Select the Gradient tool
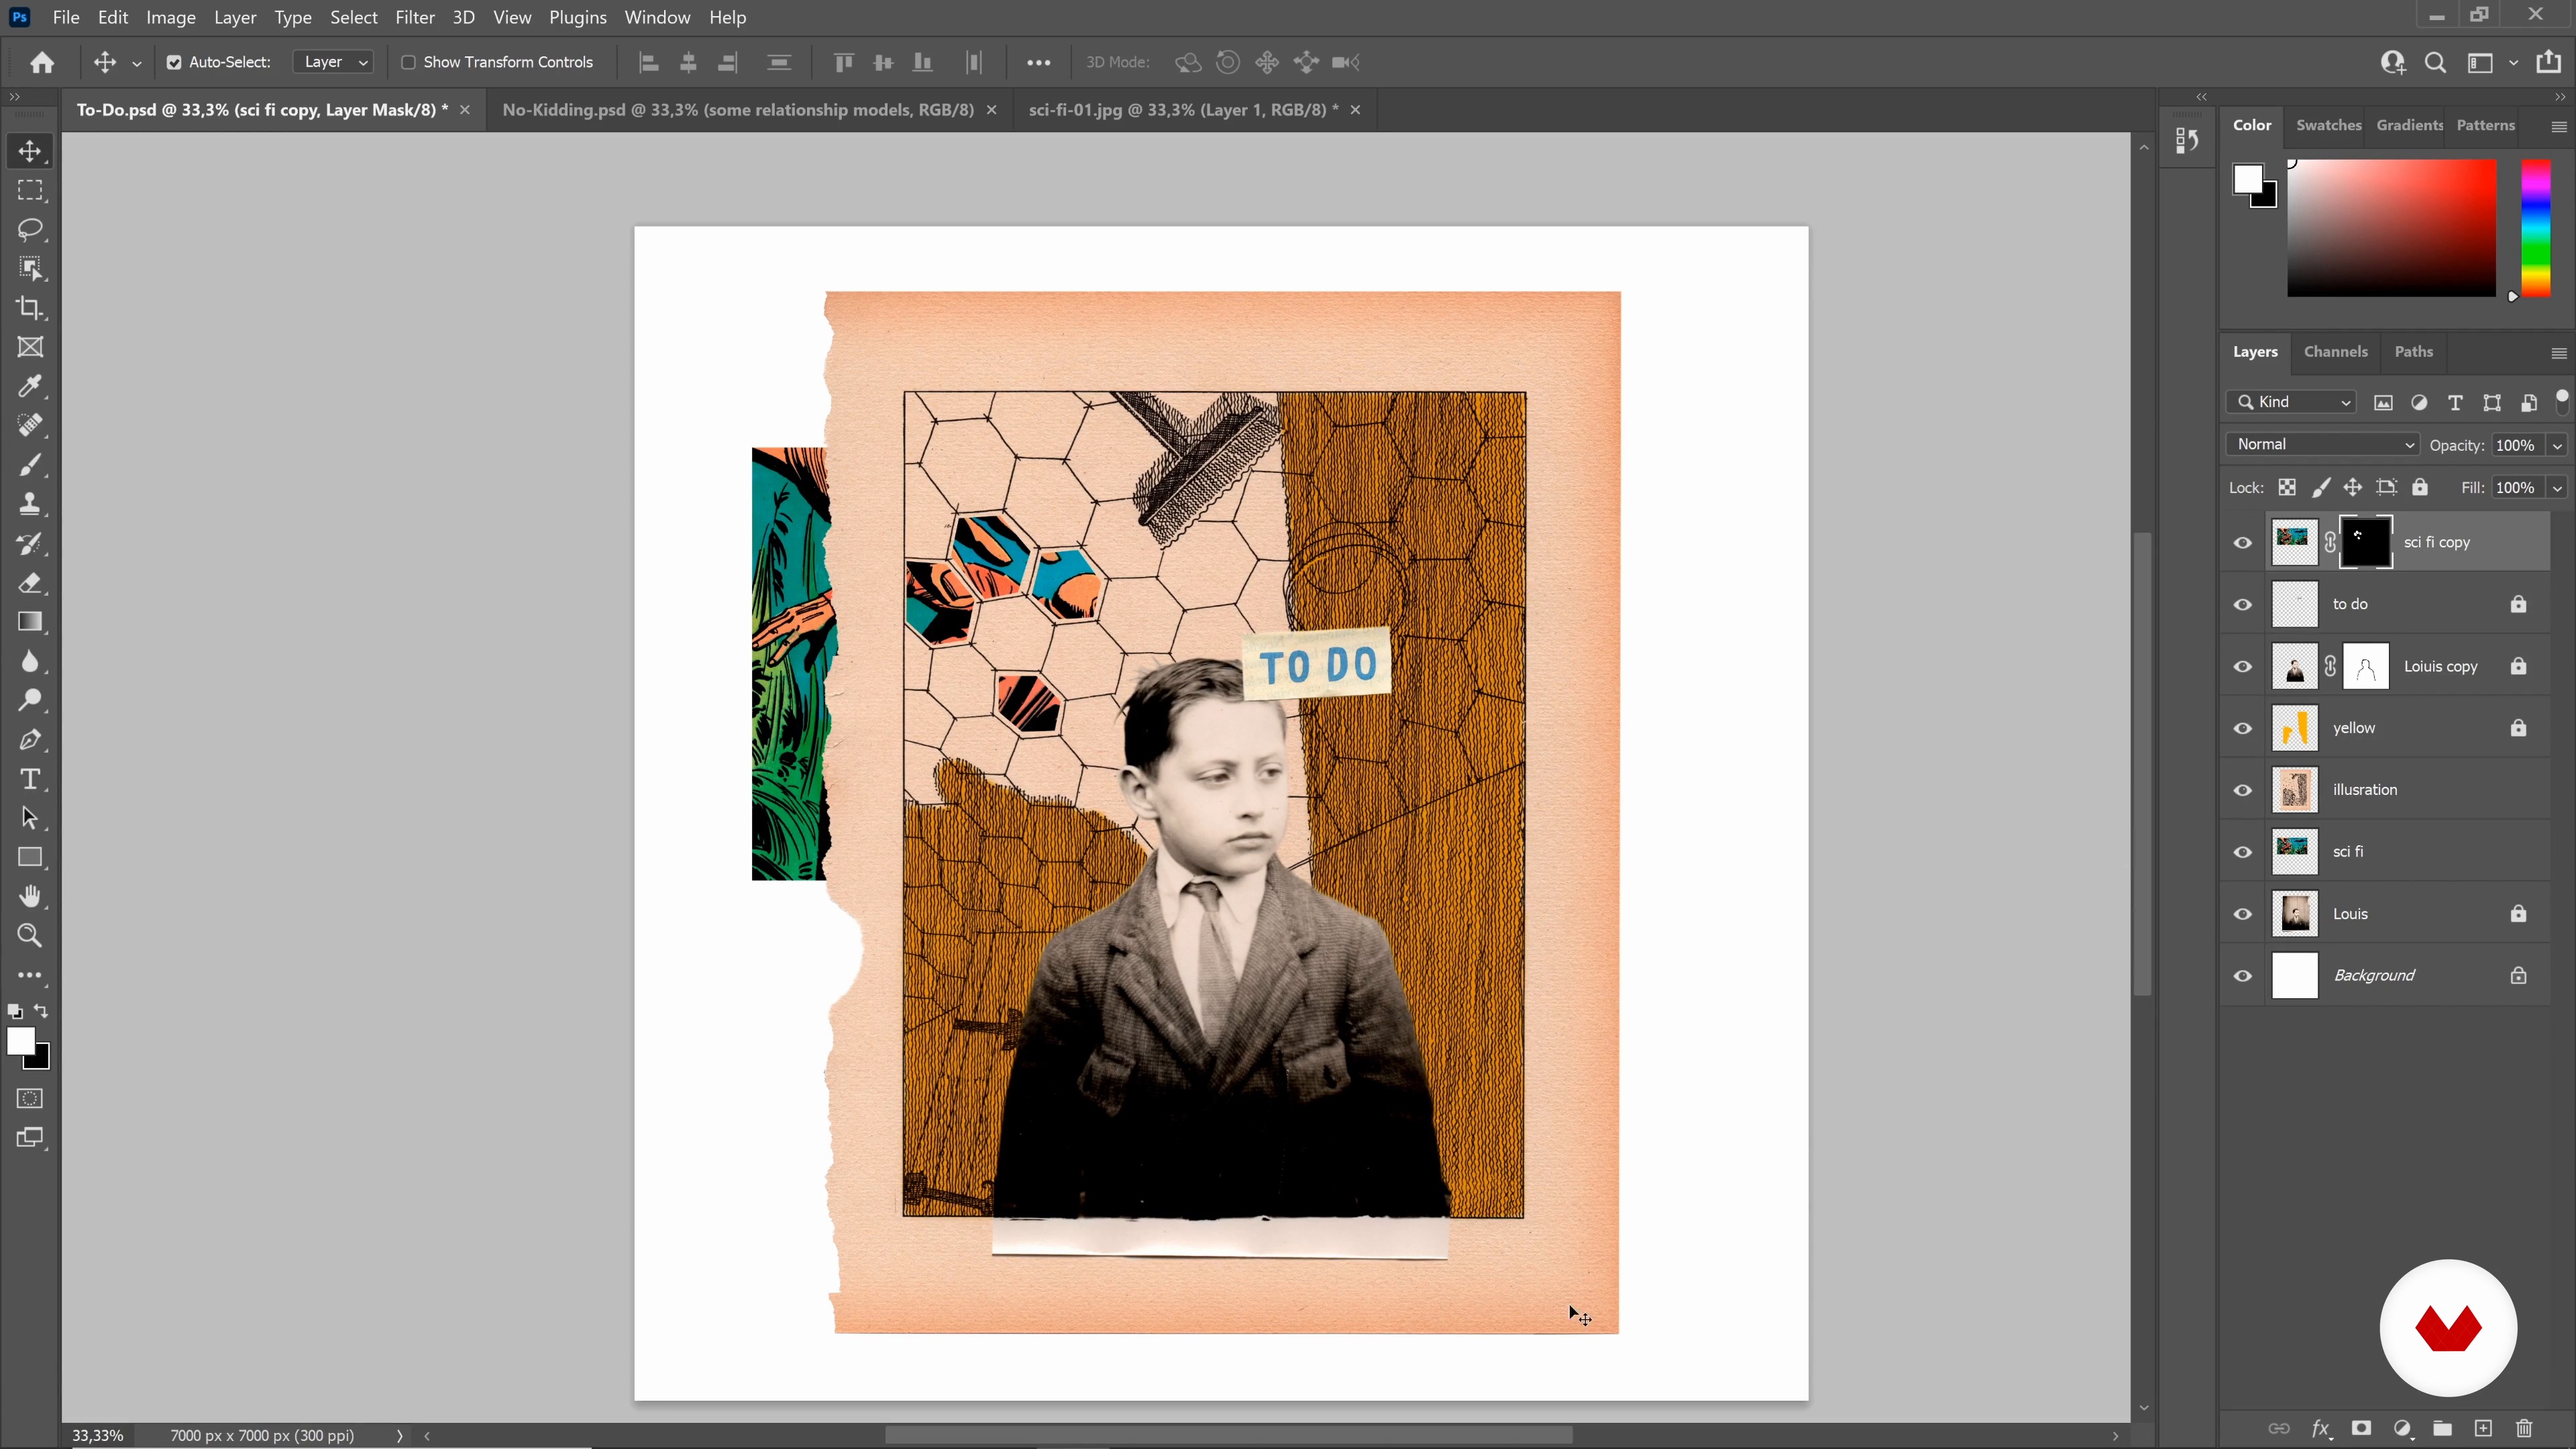The width and height of the screenshot is (2576, 1449). pyautogui.click(x=30, y=622)
